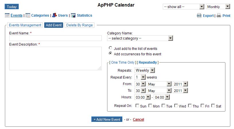
Task: Select 'Add occurrences for this event' radio
Action: click(111, 54)
